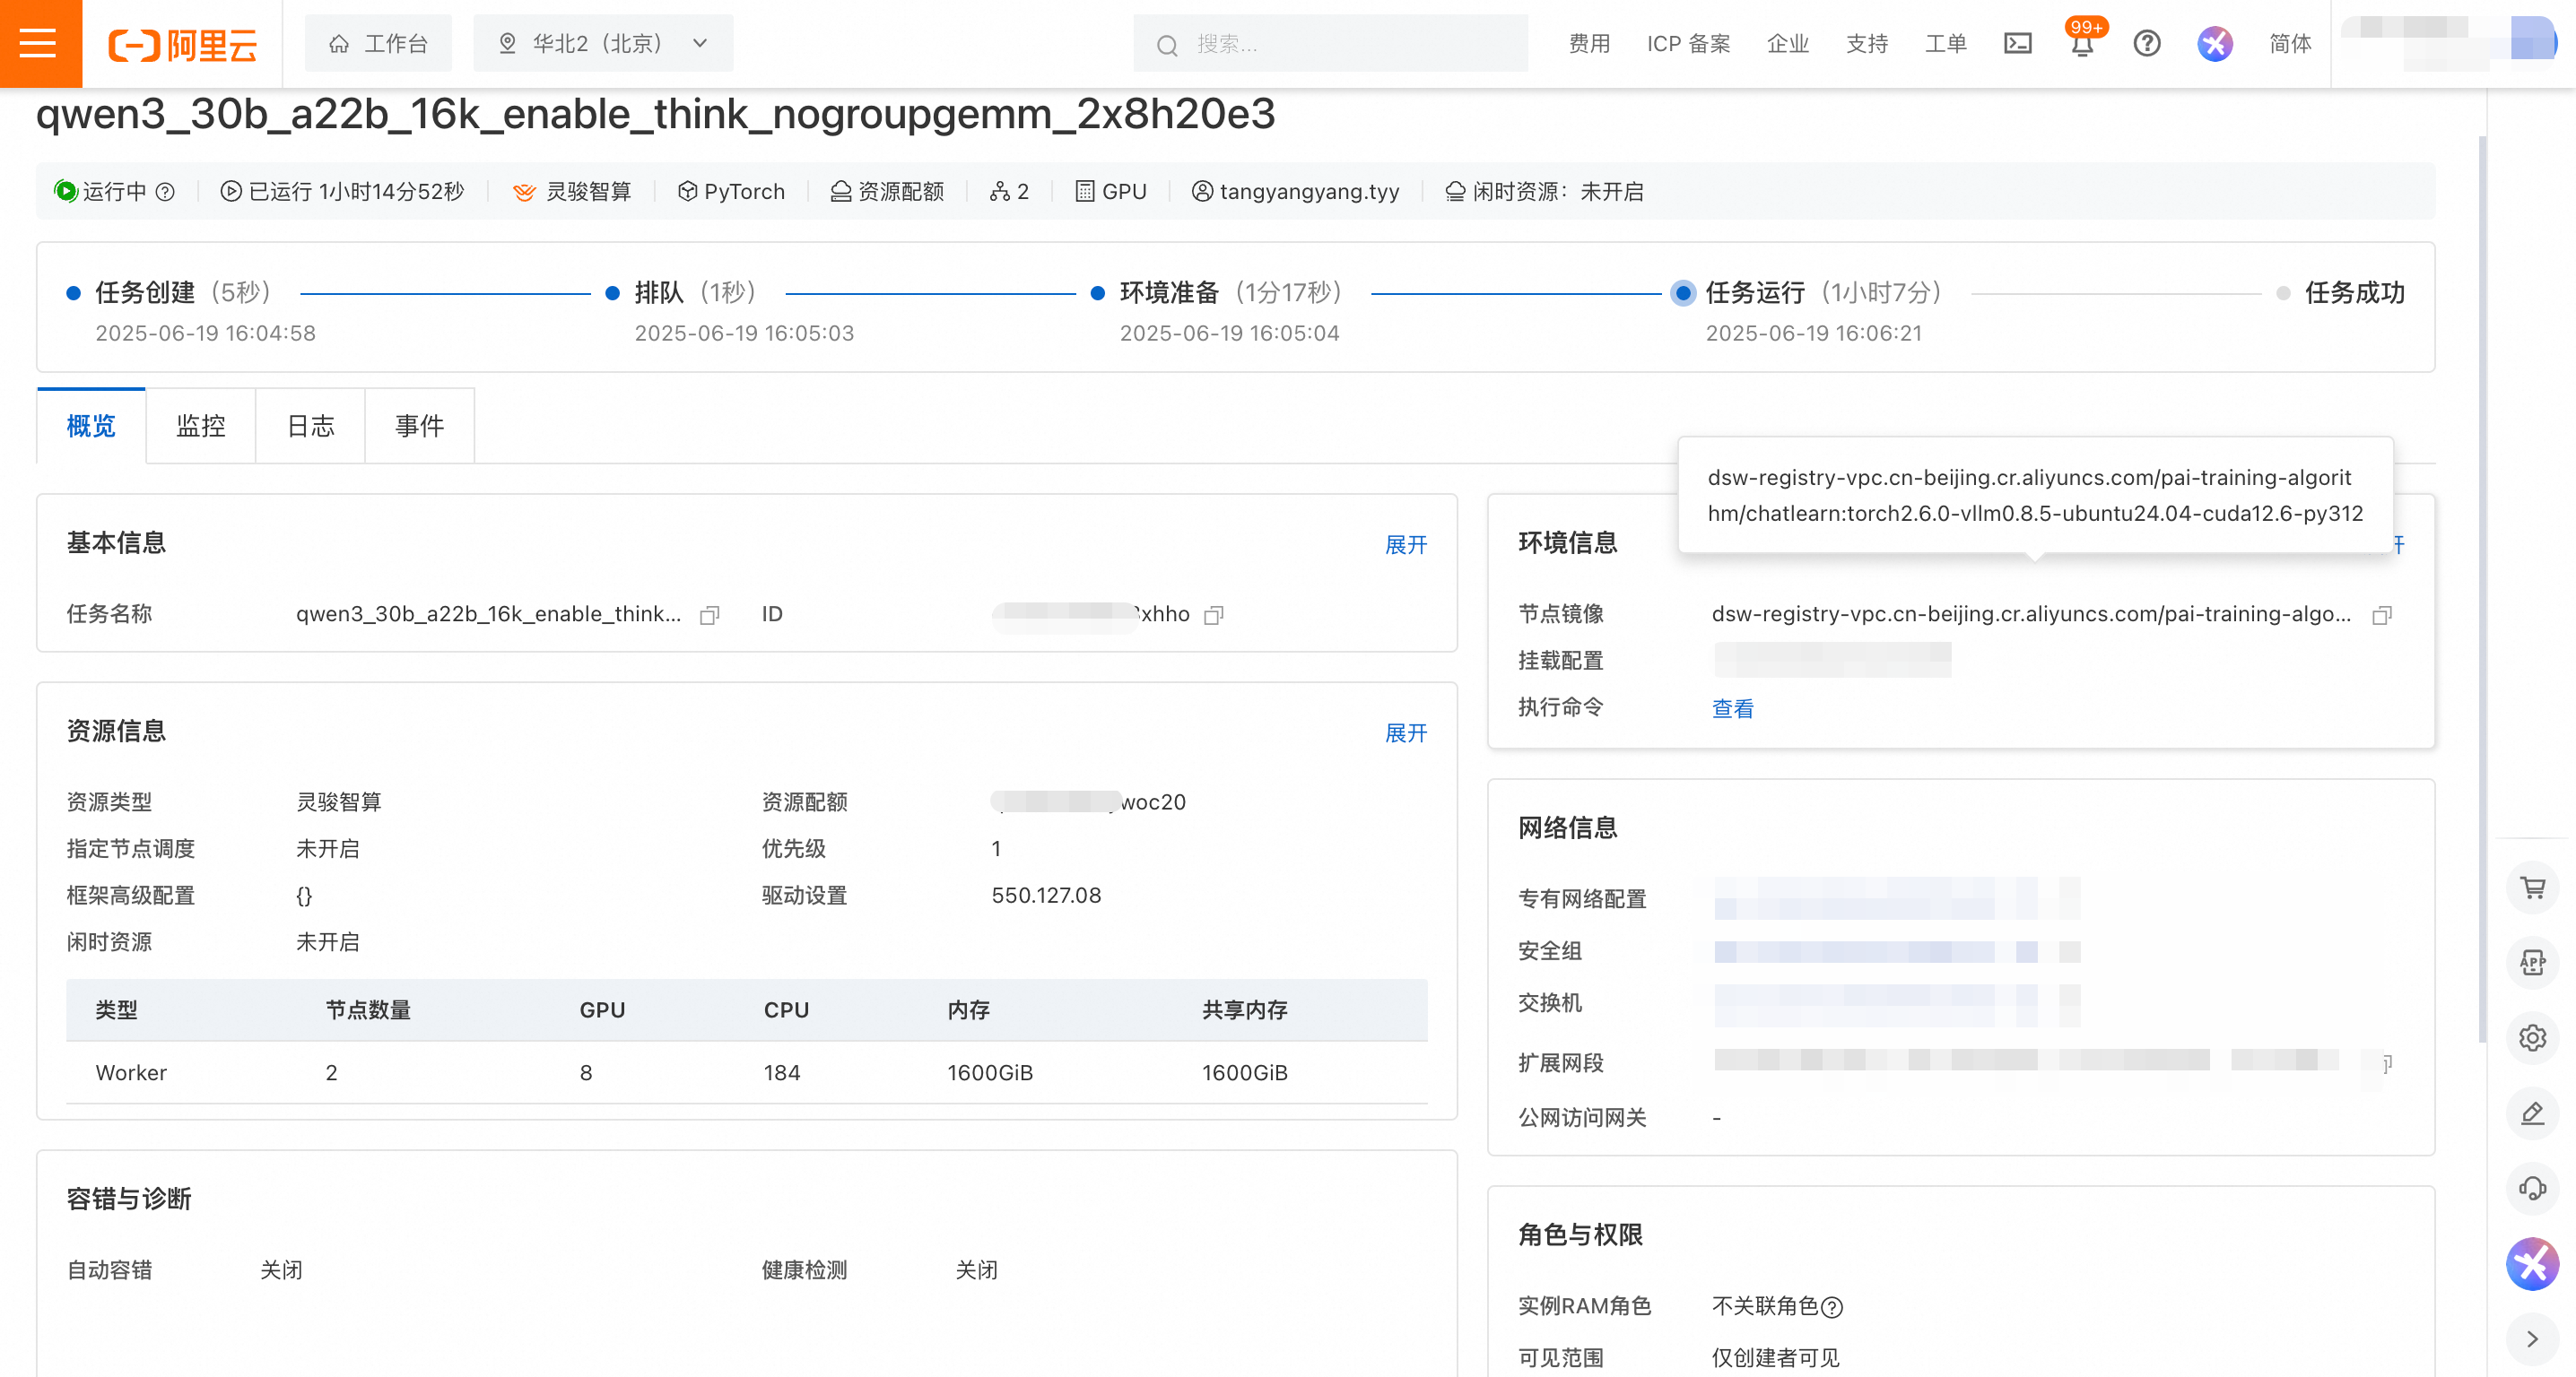Click the PyTorch framework tag
Image resolution: width=2576 pixels, height=1377 pixels.
732,191
